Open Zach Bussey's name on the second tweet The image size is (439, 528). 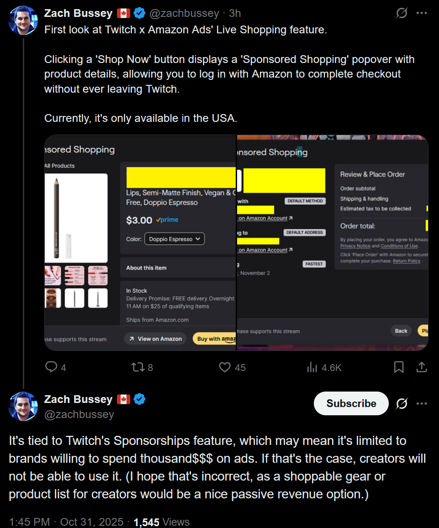78,399
